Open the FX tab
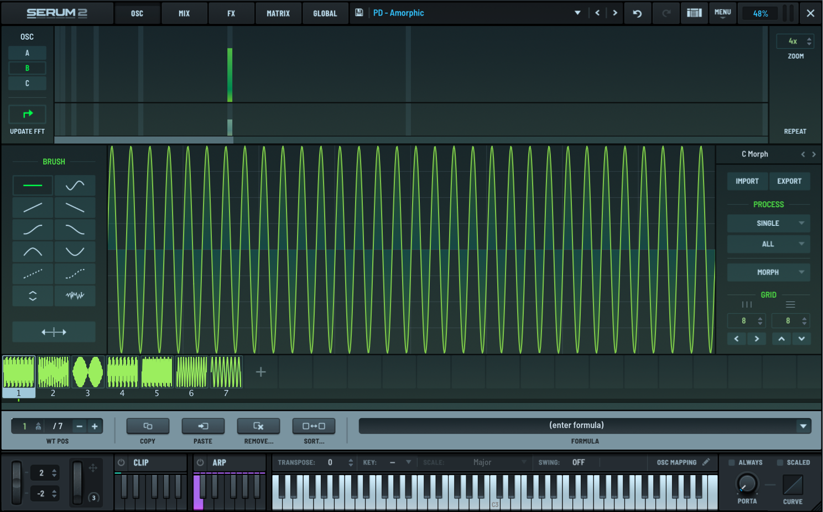The image size is (823, 512). (231, 13)
